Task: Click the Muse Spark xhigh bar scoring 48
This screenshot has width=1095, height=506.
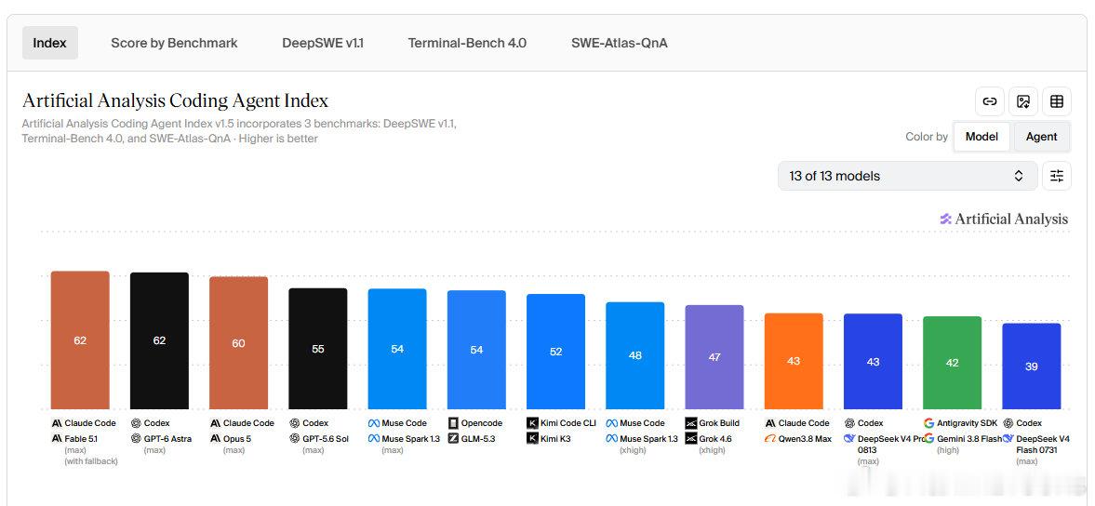Action: pos(634,355)
